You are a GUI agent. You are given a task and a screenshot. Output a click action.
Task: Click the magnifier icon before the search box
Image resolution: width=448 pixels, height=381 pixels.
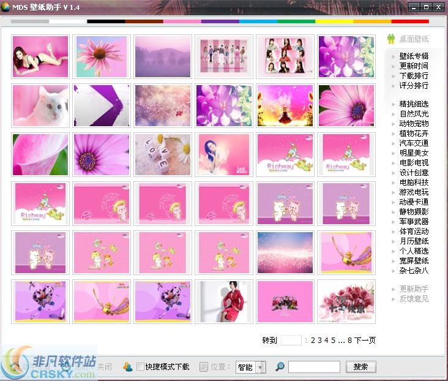[x=280, y=366]
